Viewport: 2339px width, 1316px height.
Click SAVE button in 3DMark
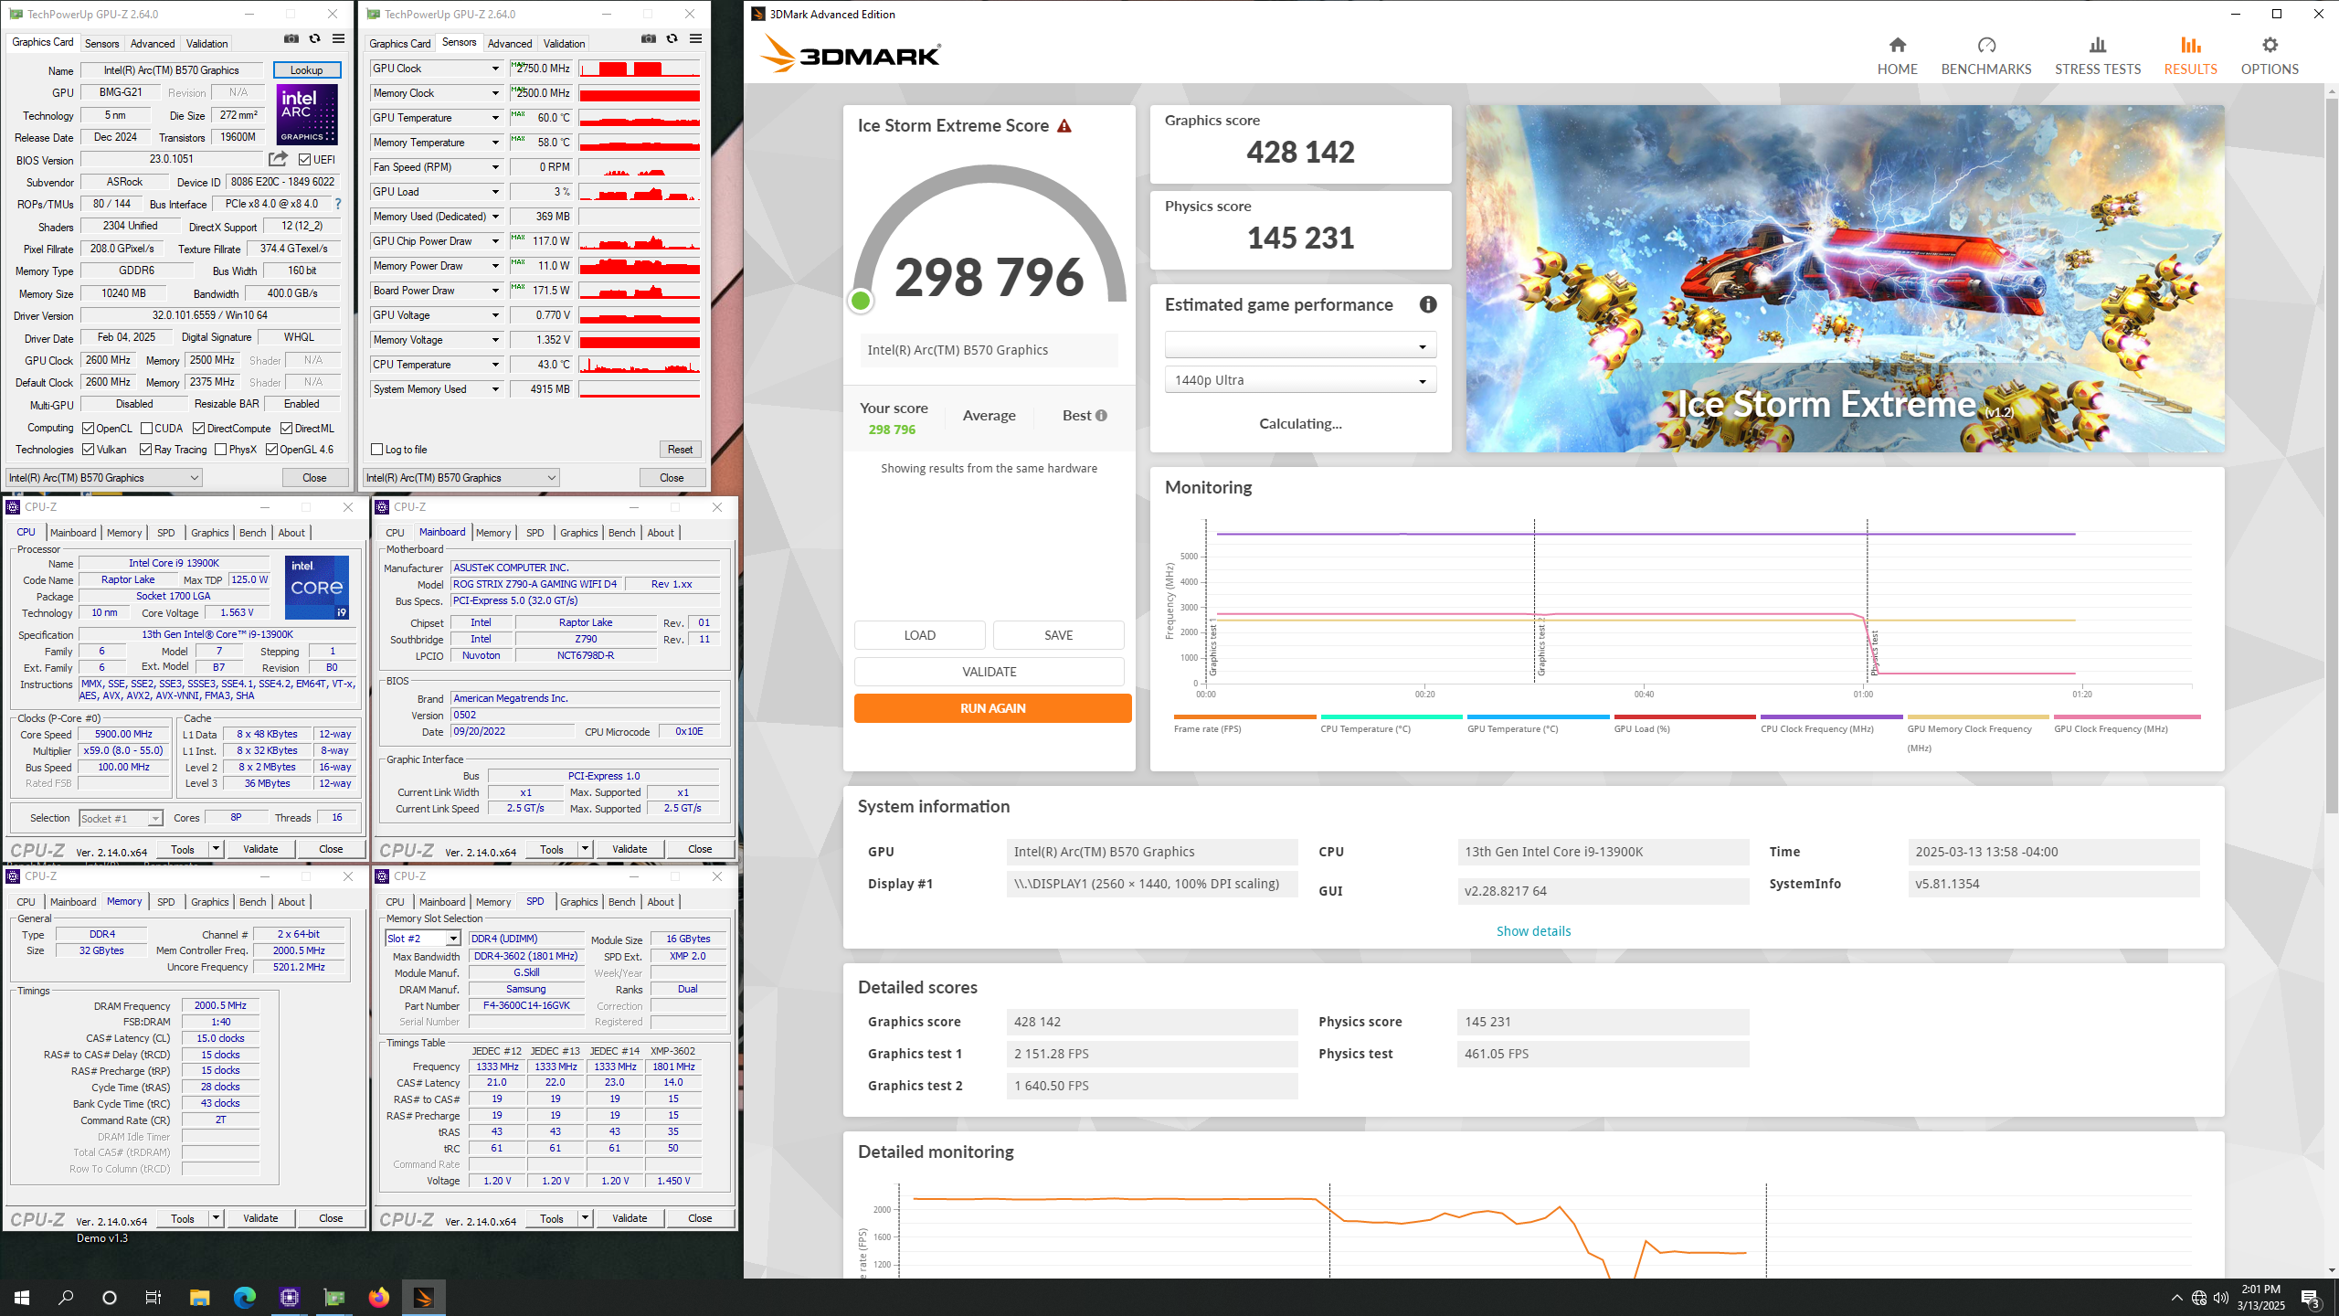click(1058, 635)
